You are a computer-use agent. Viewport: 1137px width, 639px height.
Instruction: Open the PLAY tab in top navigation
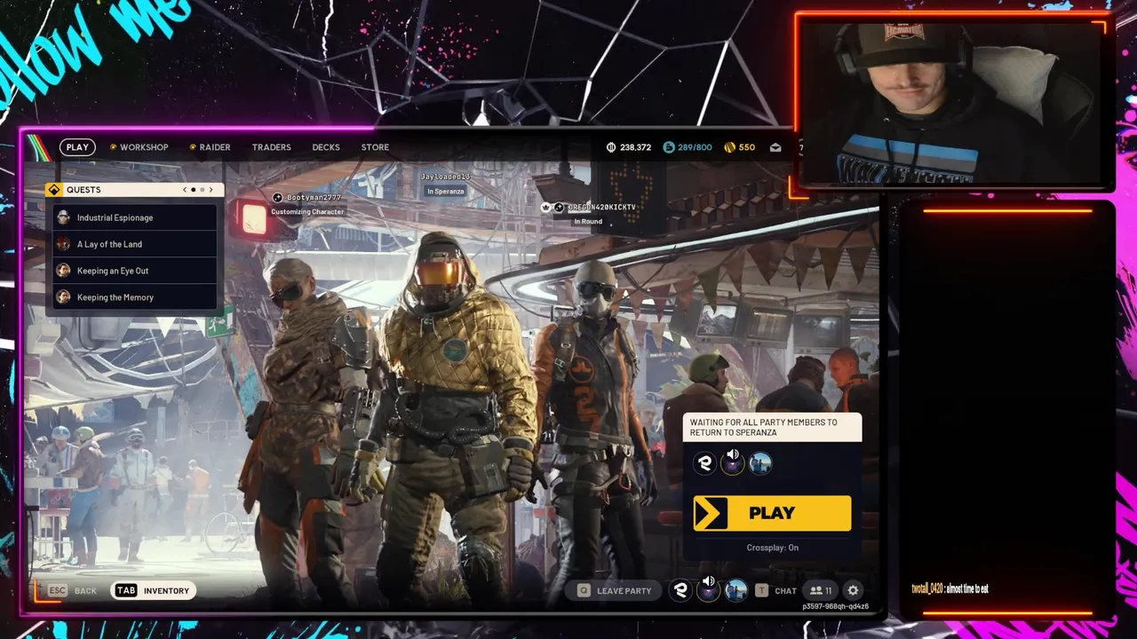click(x=77, y=147)
